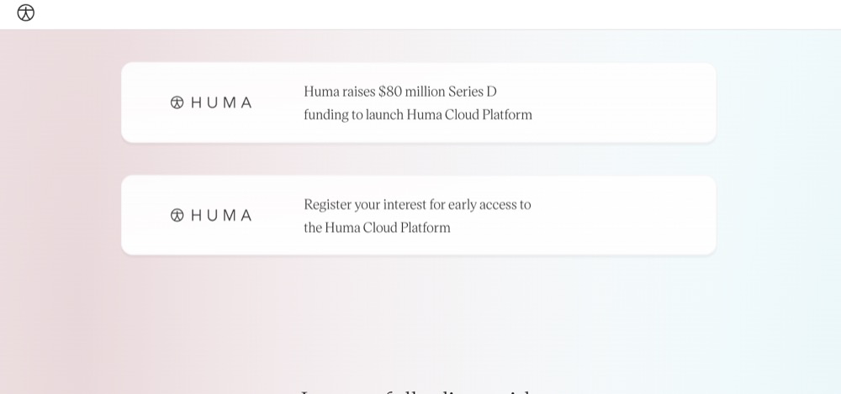
Task: Click the blank white area of the top header bar
Action: click(429, 14)
